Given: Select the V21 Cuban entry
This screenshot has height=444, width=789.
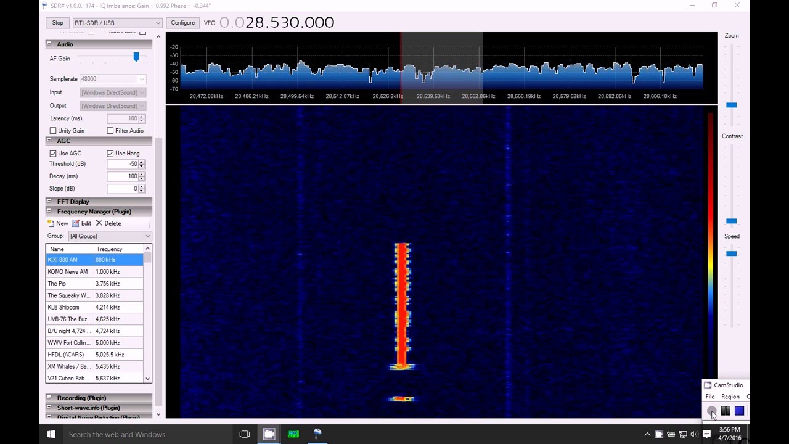Looking at the screenshot, I should click(x=94, y=378).
